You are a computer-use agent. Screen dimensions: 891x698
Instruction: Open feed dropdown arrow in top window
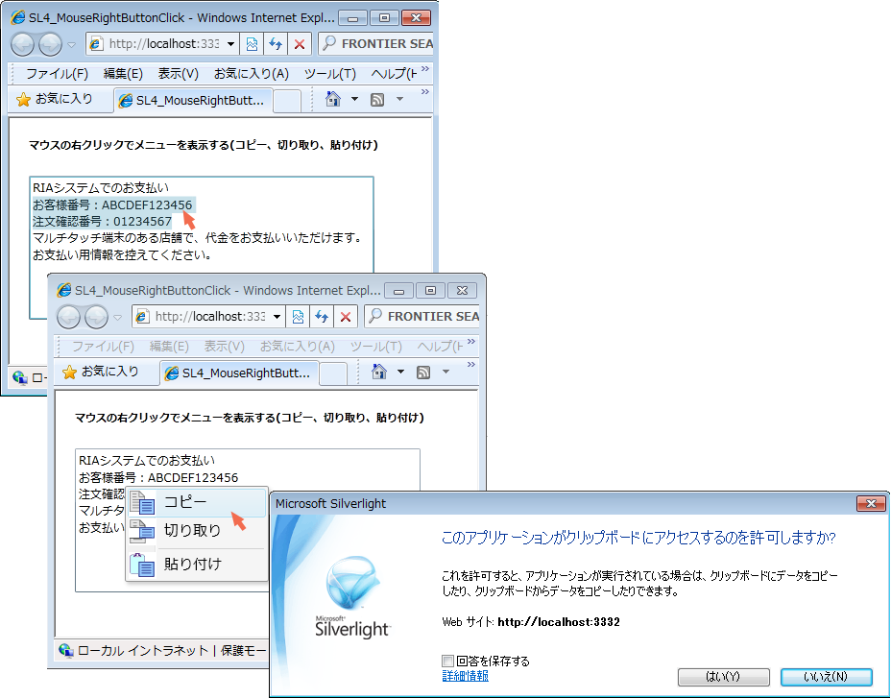point(399,99)
